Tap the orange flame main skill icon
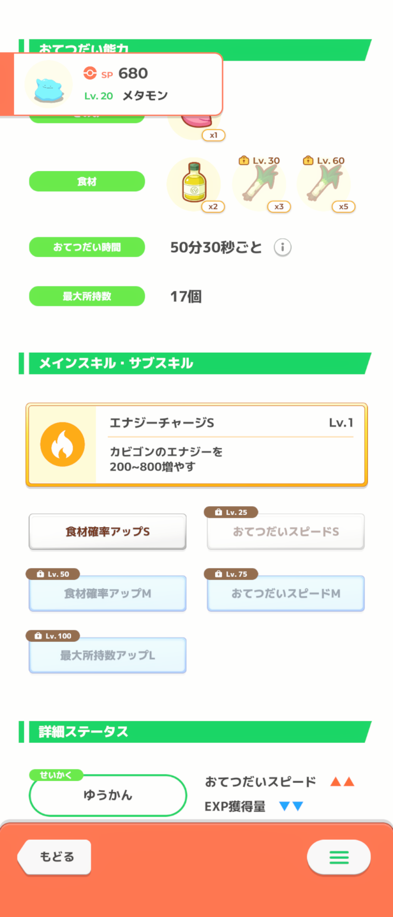This screenshot has width=393, height=917. coord(62,444)
